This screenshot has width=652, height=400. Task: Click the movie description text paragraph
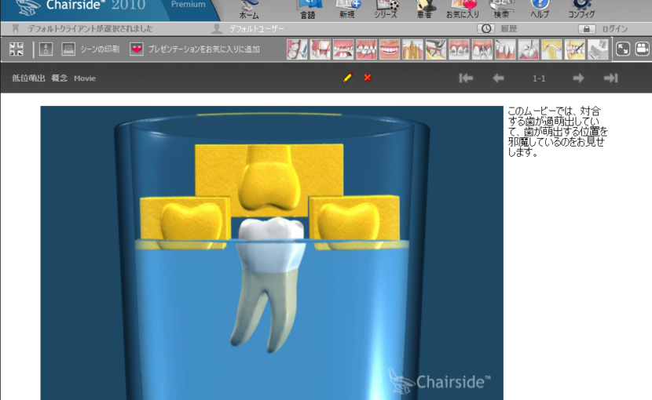pos(558,131)
